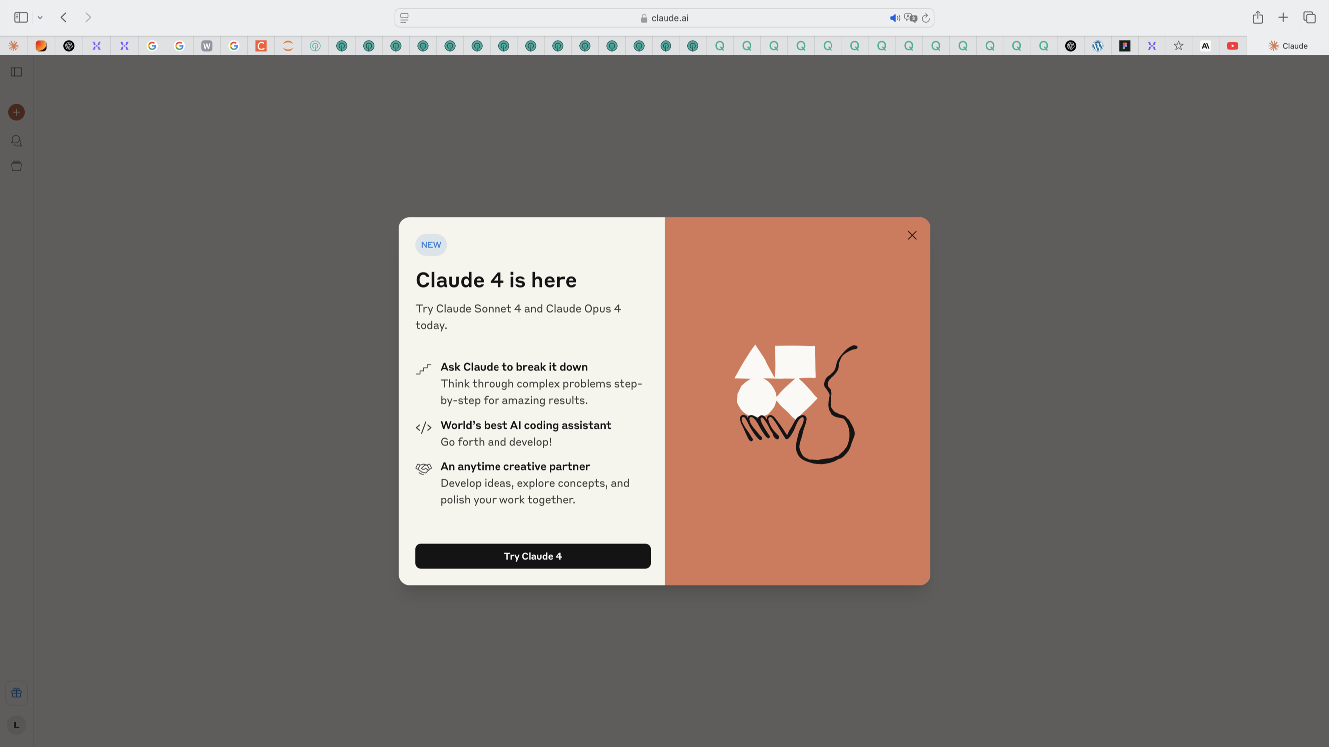Screen dimensions: 1329x747
Task: Click 'An anytime creative partner' text
Action: 515,466
